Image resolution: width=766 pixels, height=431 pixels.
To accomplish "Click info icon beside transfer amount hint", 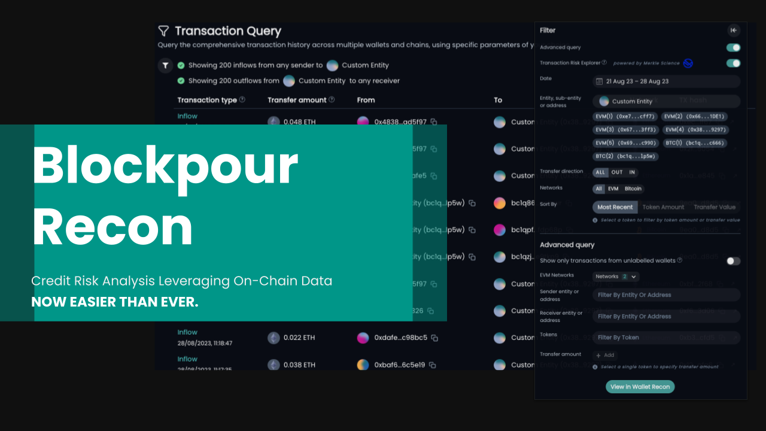I will point(595,367).
